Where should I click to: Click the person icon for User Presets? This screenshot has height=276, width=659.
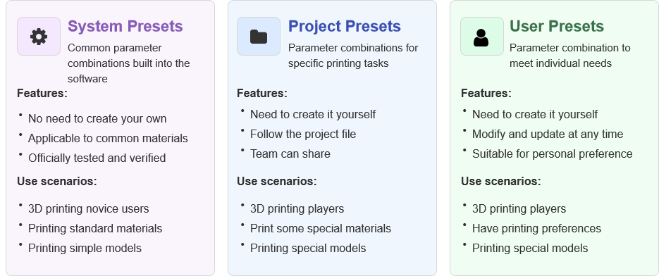click(481, 37)
